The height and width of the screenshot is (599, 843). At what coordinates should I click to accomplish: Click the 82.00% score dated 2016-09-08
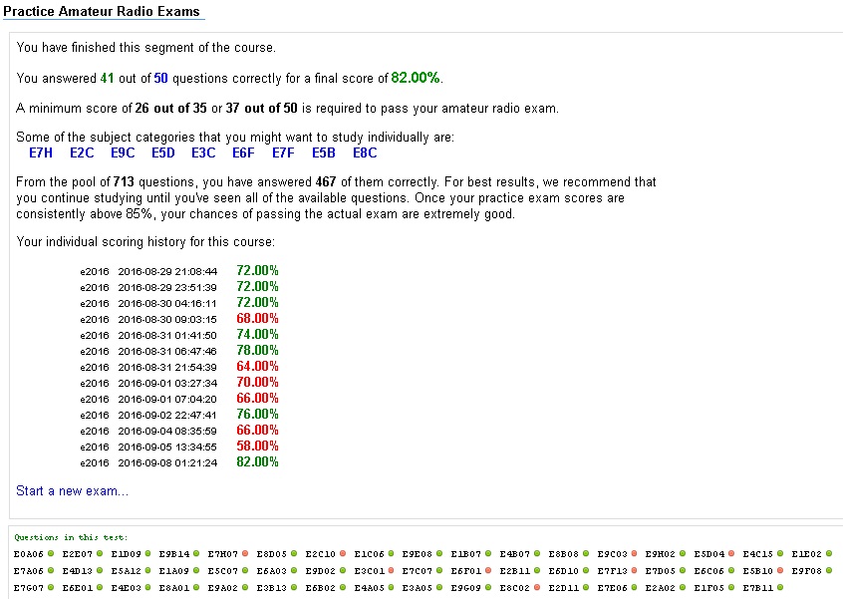click(x=257, y=462)
